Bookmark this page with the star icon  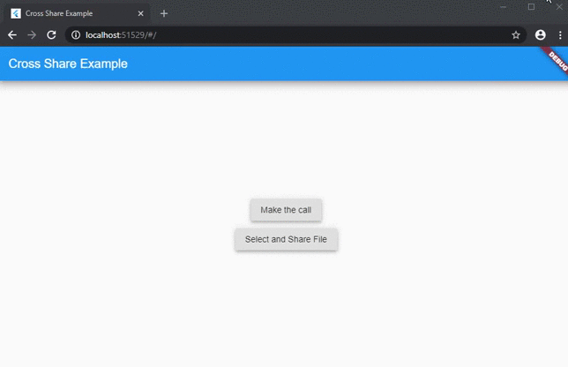coord(516,34)
